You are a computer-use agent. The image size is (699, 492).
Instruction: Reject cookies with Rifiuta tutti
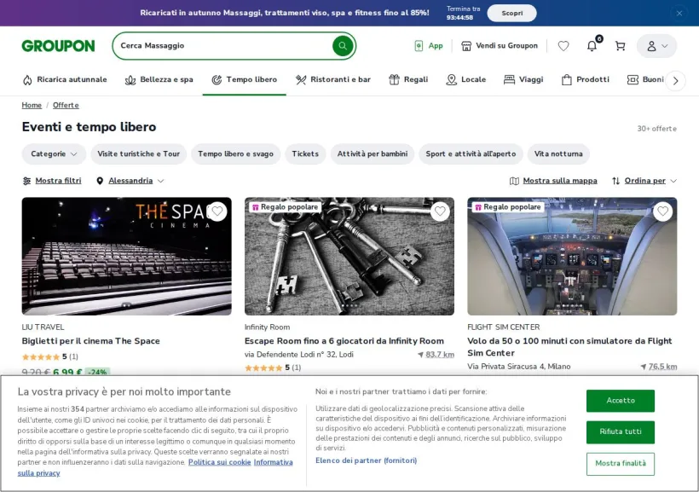coord(621,431)
